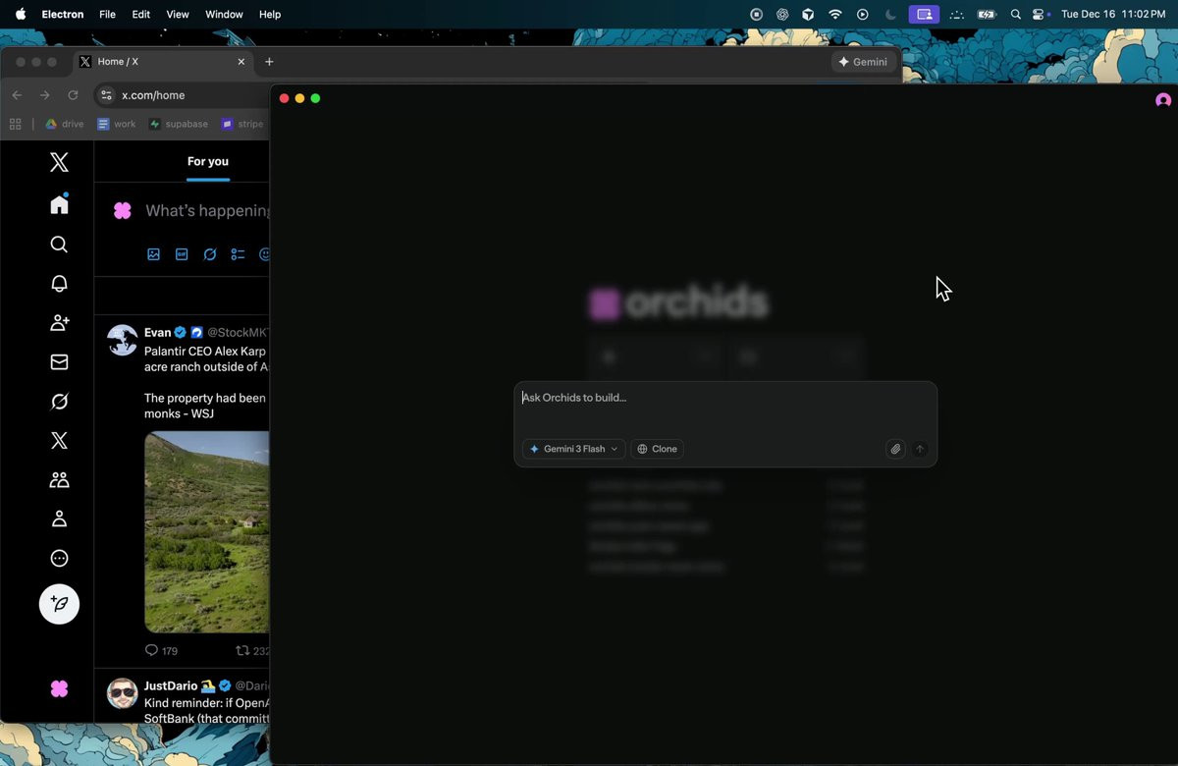Open a new Chrome tab

[269, 62]
